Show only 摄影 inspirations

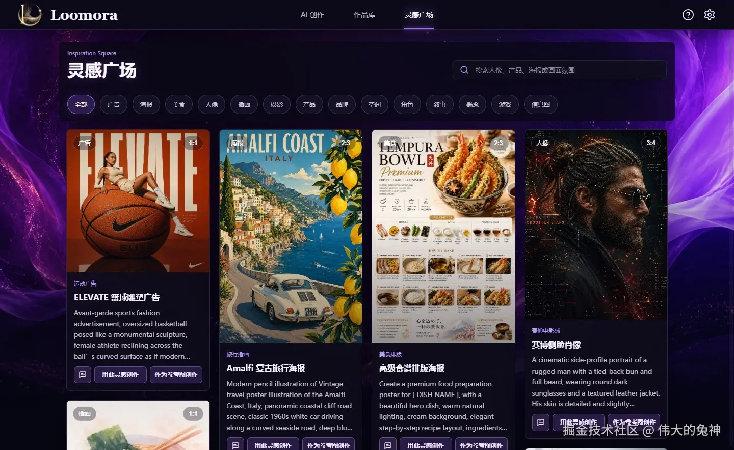[x=277, y=104]
